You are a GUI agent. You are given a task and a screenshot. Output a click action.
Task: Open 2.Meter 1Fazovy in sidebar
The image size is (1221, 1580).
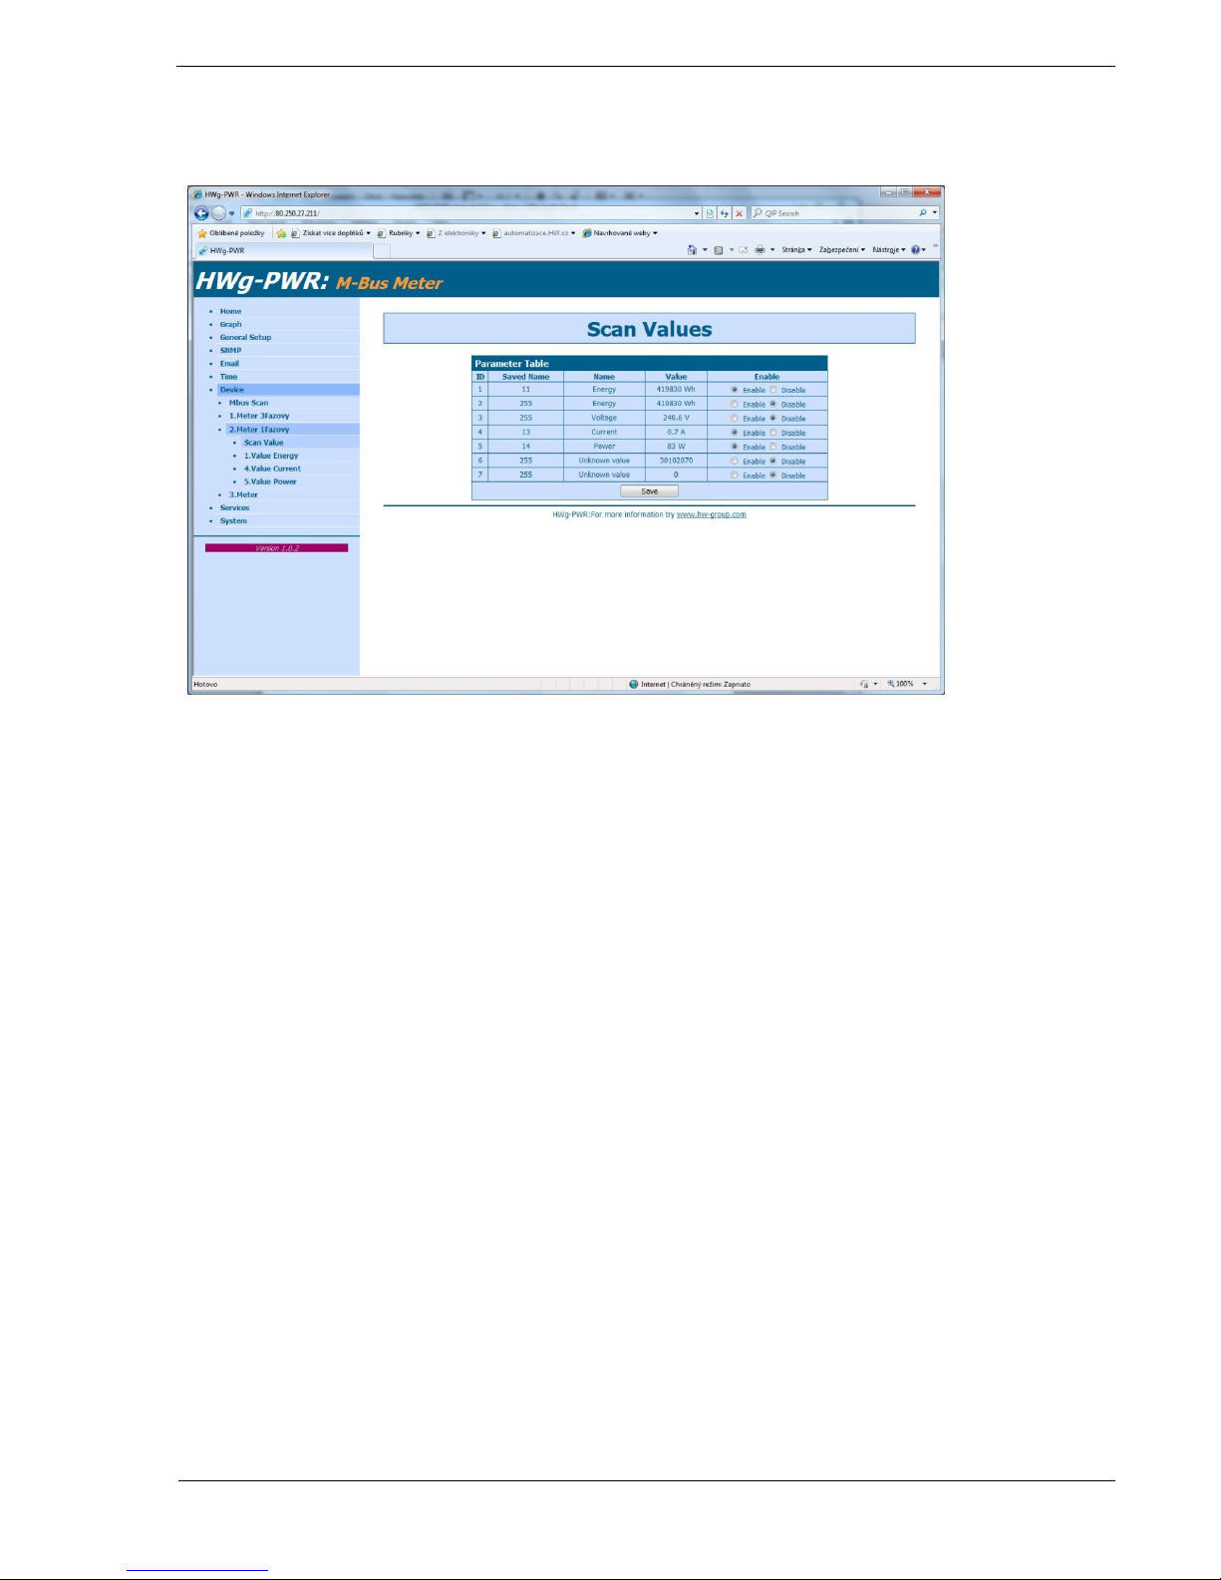pos(259,429)
